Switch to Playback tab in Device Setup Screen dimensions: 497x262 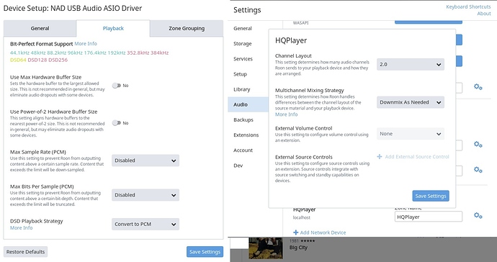113,29
